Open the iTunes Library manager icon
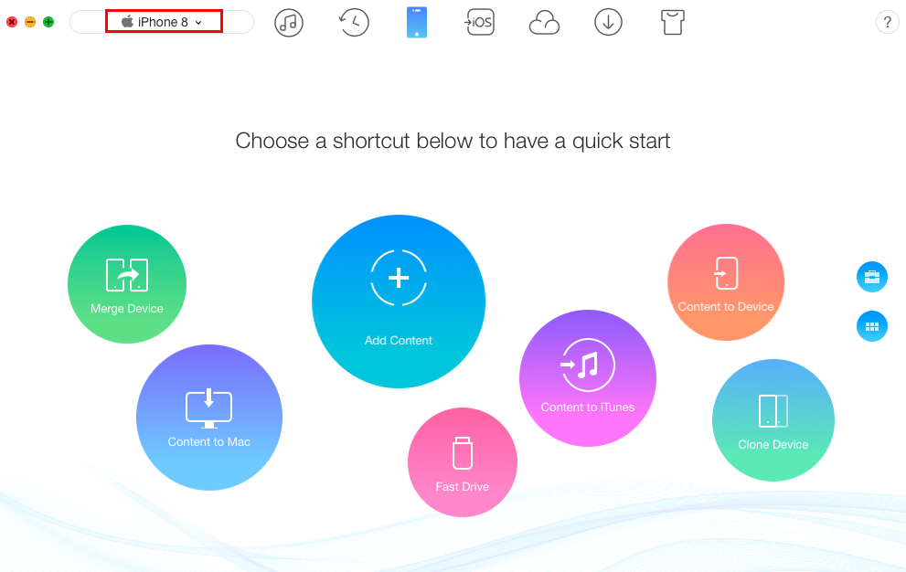The height and width of the screenshot is (572, 906). pos(289,22)
